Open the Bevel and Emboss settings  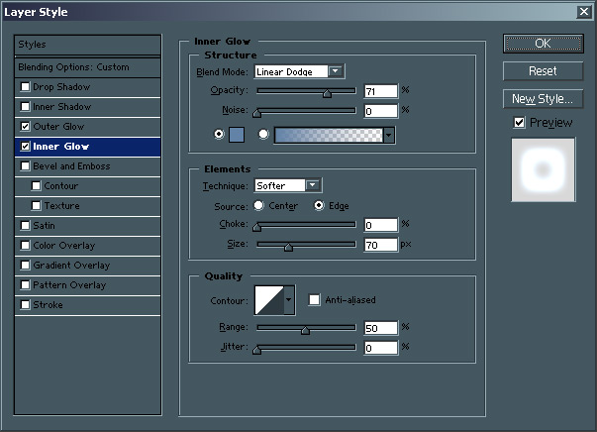coord(71,166)
